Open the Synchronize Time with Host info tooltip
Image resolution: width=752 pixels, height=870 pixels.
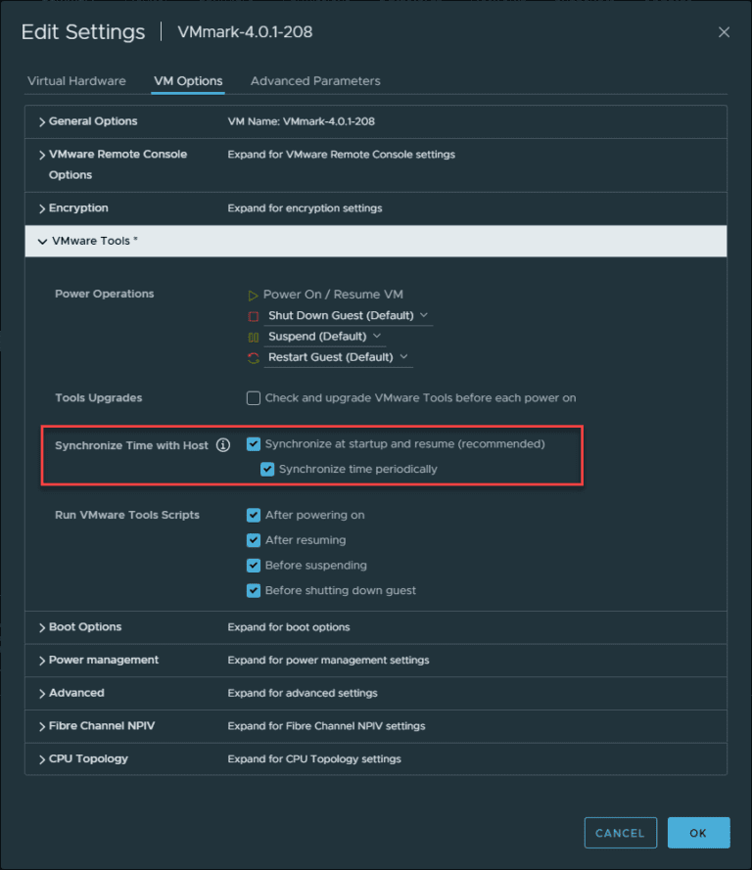click(x=223, y=444)
